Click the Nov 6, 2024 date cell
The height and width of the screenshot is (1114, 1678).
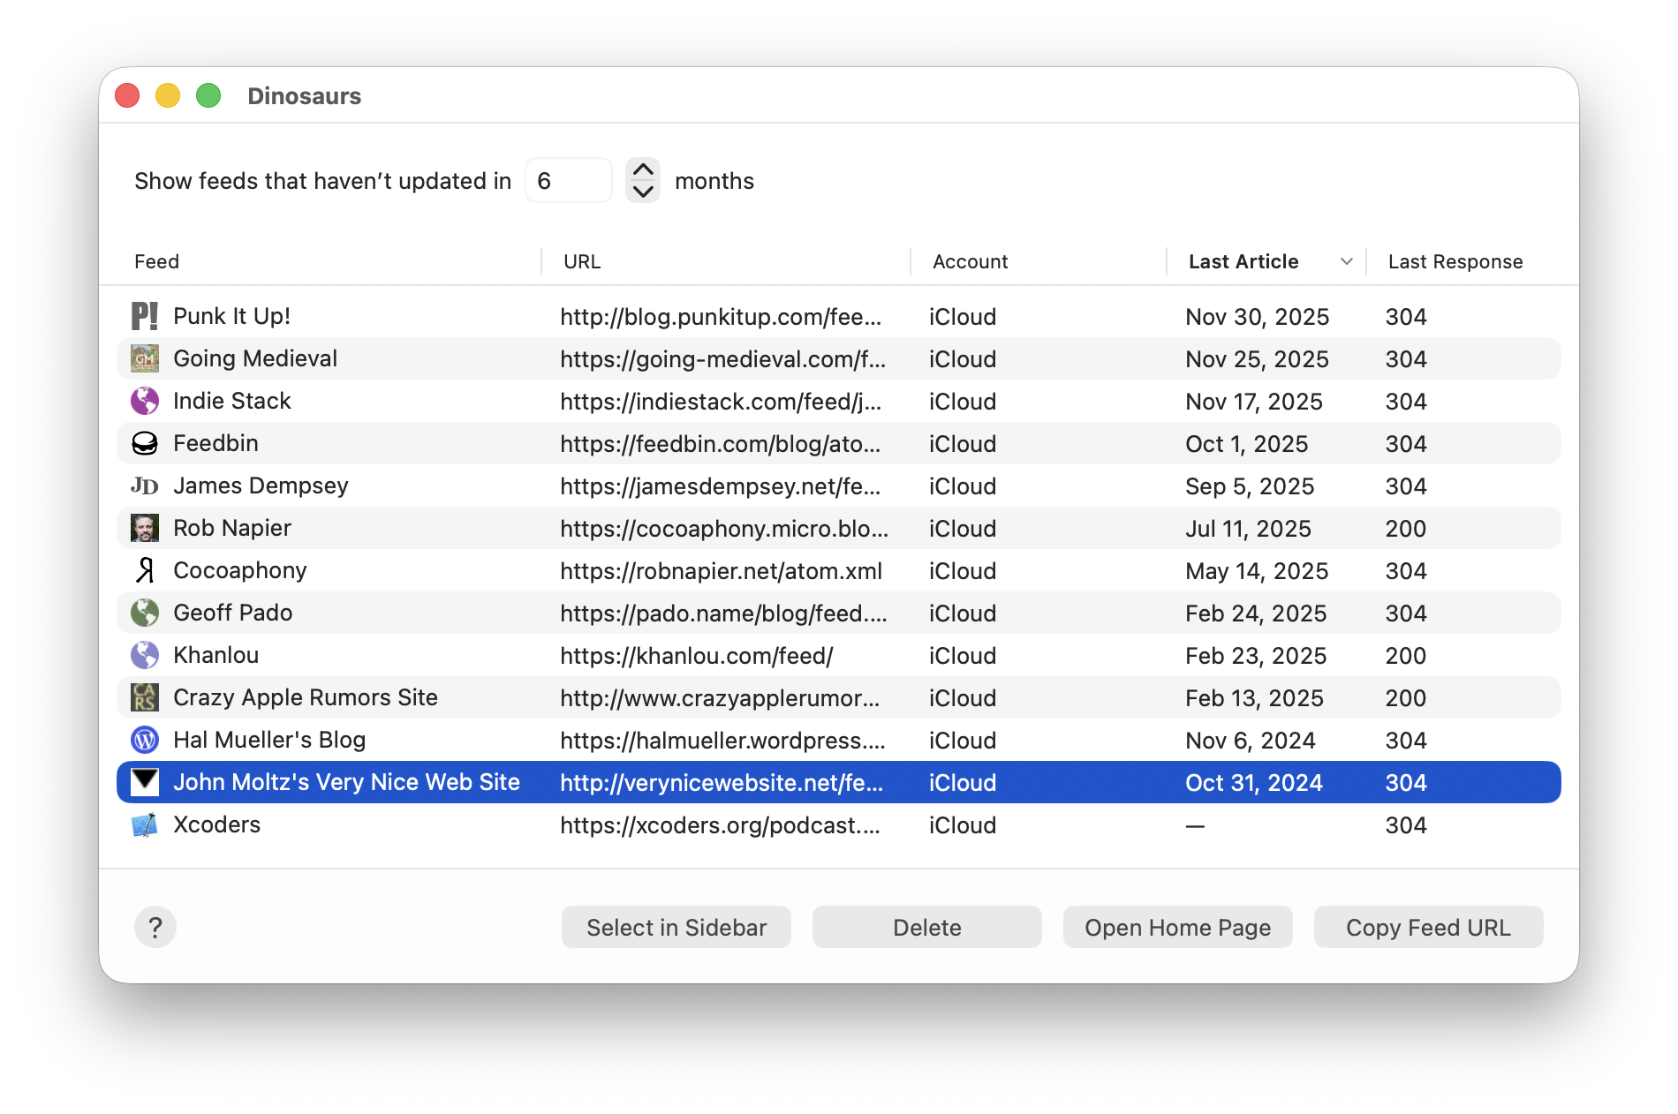coord(1251,740)
